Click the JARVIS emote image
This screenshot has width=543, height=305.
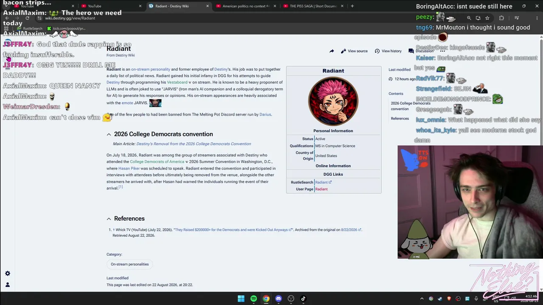coord(155,103)
